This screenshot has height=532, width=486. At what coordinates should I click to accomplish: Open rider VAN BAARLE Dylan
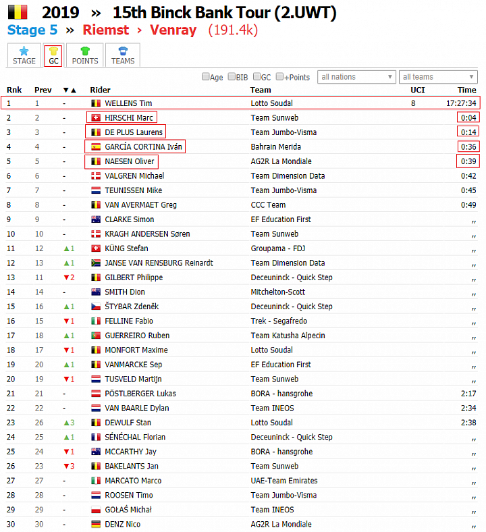[136, 408]
